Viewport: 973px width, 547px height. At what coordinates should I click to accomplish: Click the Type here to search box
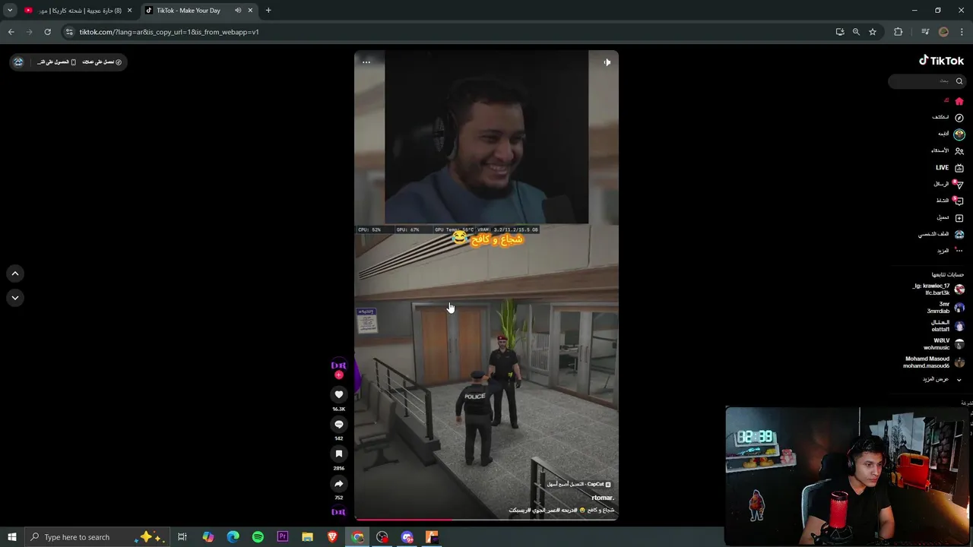pos(97,537)
